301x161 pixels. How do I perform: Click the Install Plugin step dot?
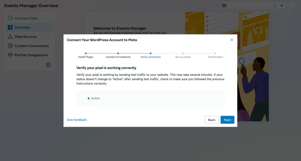[x=86, y=53]
